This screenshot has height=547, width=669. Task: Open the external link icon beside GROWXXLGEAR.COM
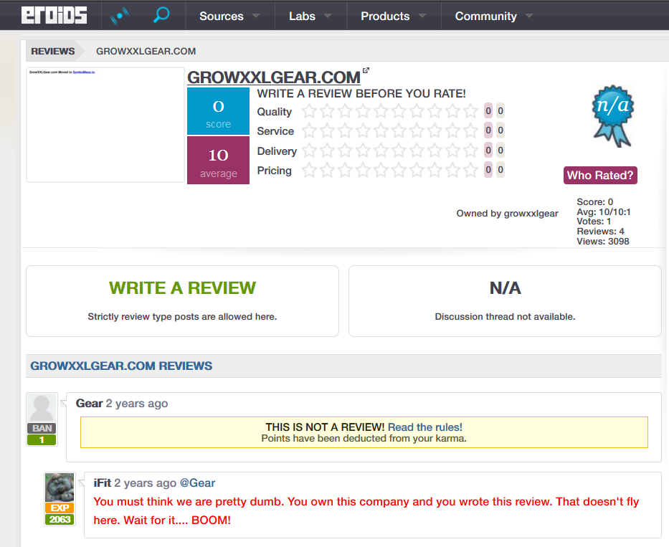[366, 70]
